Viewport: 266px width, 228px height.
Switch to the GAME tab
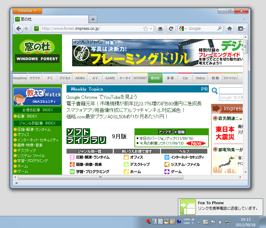coord(110,78)
